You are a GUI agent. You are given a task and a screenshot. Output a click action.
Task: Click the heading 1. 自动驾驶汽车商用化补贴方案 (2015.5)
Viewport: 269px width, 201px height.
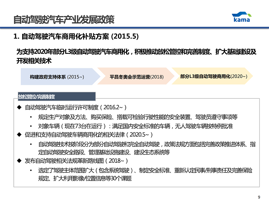coord(76,36)
